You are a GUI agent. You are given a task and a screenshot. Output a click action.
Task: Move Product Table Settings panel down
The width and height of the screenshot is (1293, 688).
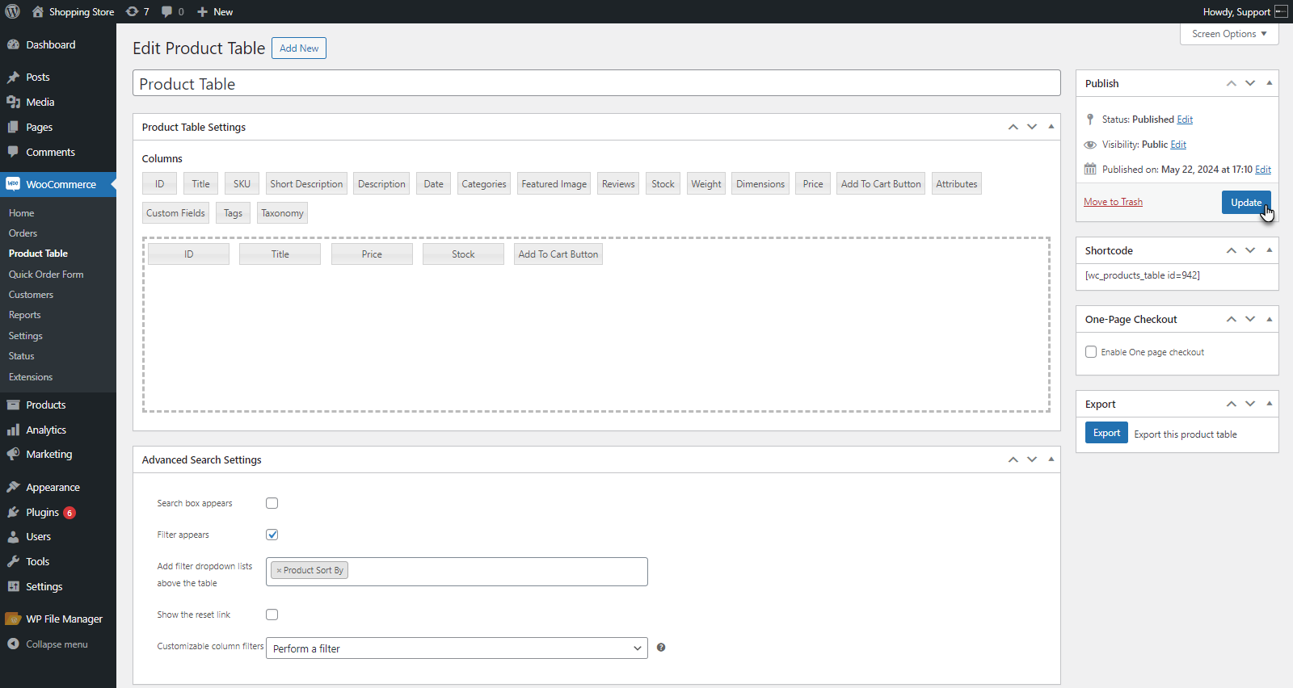tap(1032, 127)
